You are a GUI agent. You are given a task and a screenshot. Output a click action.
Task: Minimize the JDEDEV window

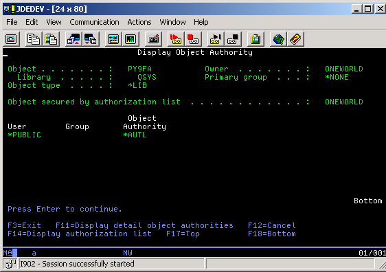pos(356,9)
